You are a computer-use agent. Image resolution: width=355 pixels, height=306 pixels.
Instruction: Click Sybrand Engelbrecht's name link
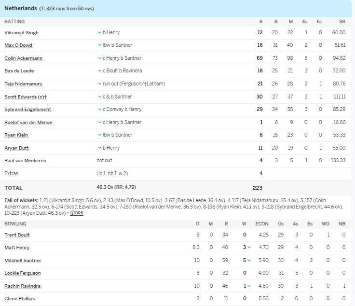27,110
